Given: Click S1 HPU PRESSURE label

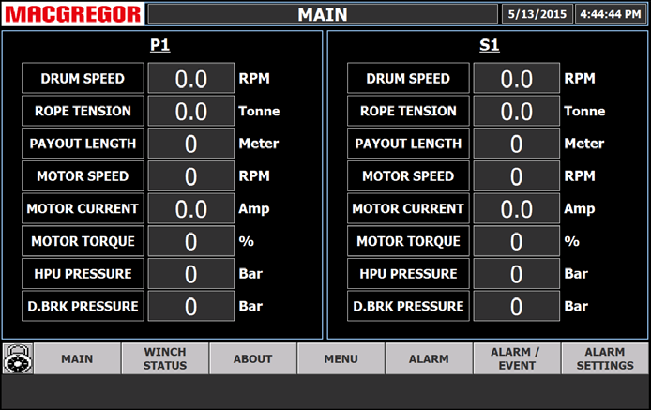Looking at the screenshot, I should (408, 273).
